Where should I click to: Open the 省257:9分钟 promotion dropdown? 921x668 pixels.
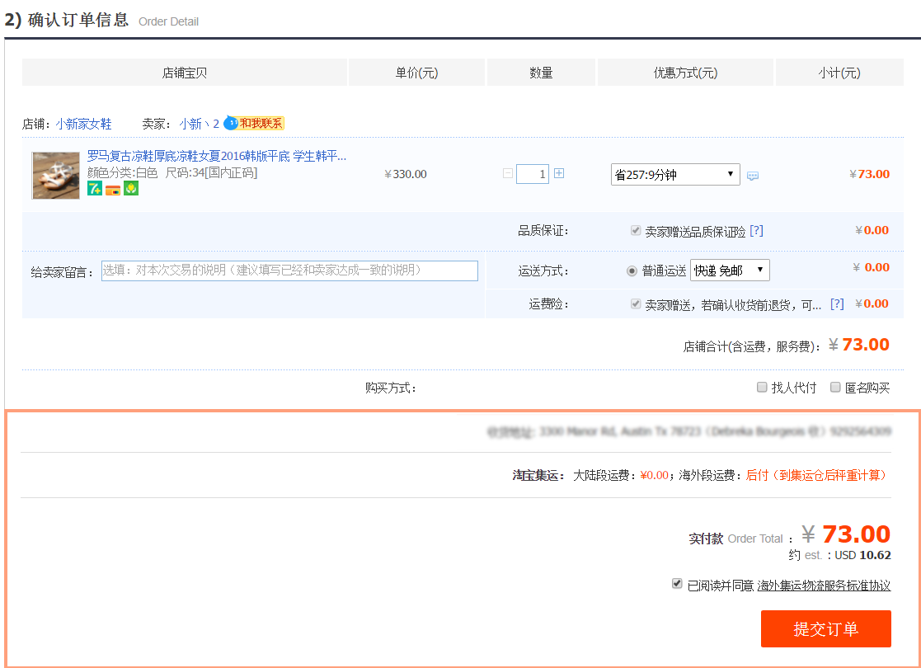[x=674, y=174]
